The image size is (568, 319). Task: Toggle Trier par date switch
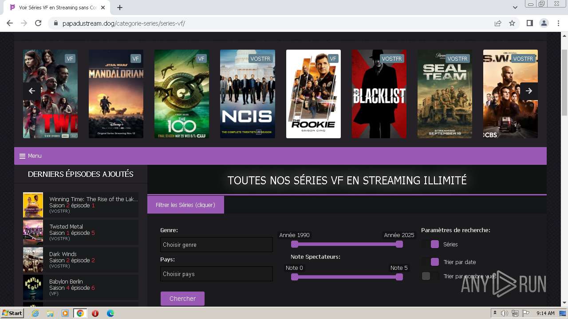coord(430,262)
